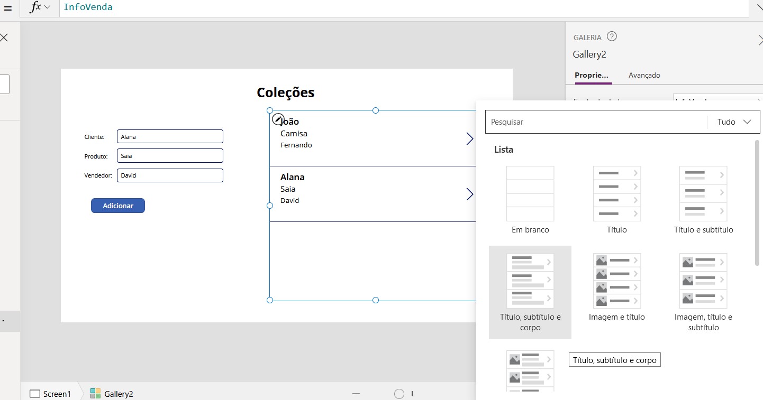Click the Vendedor: label
The width and height of the screenshot is (763, 400).
click(98, 175)
